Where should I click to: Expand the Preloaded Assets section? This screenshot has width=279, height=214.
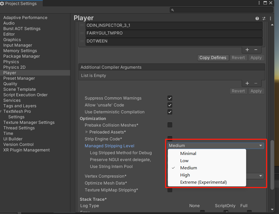pos(86,132)
